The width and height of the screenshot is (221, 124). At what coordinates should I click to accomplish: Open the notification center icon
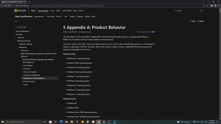pos(218,122)
